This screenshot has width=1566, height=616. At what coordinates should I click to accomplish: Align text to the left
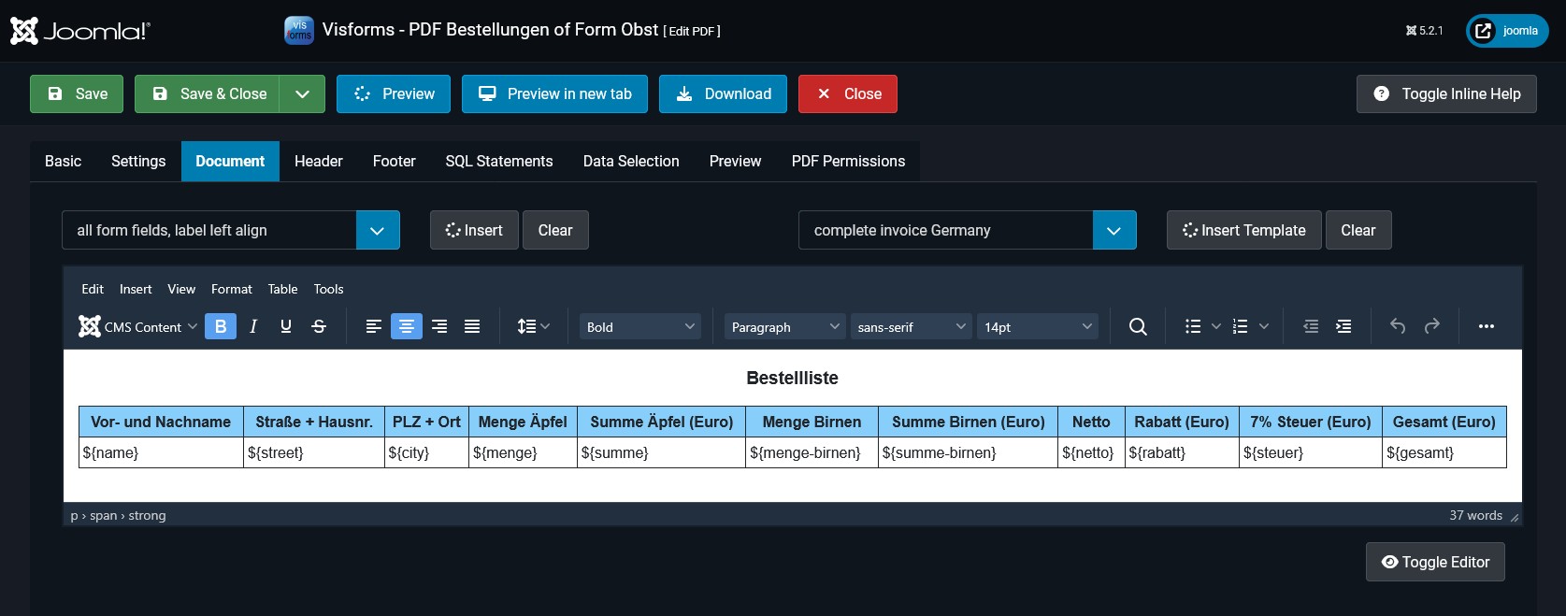(374, 326)
